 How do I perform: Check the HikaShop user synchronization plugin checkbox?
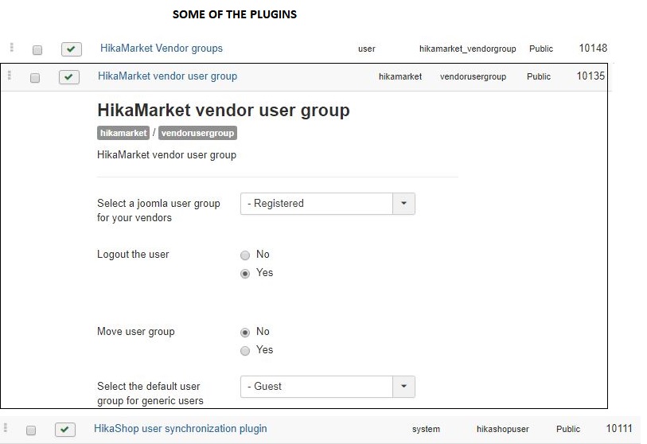point(31,430)
